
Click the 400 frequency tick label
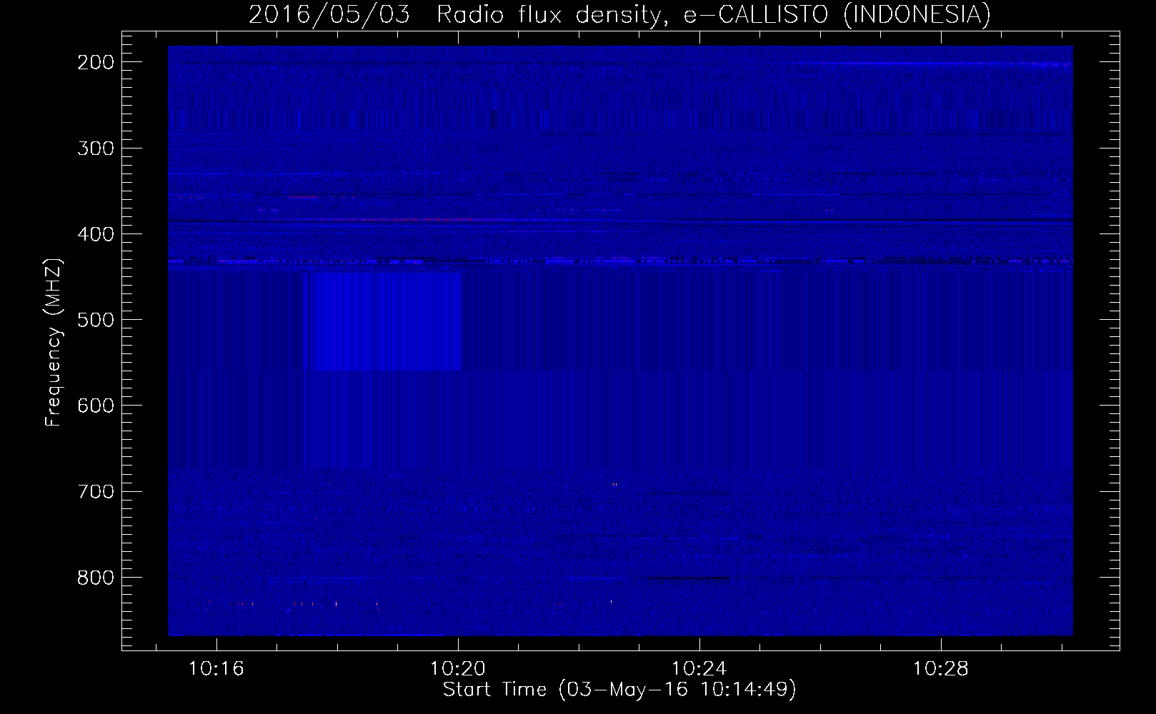(x=96, y=234)
